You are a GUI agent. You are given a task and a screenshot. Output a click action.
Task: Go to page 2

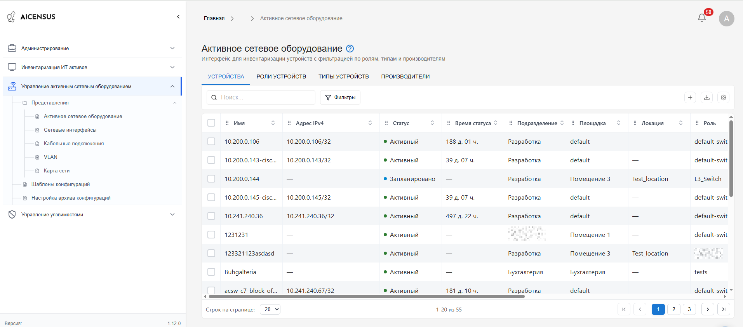pyautogui.click(x=674, y=309)
